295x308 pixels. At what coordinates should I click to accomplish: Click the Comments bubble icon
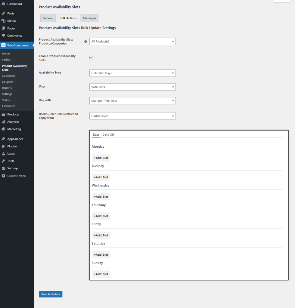click(x=4, y=35)
